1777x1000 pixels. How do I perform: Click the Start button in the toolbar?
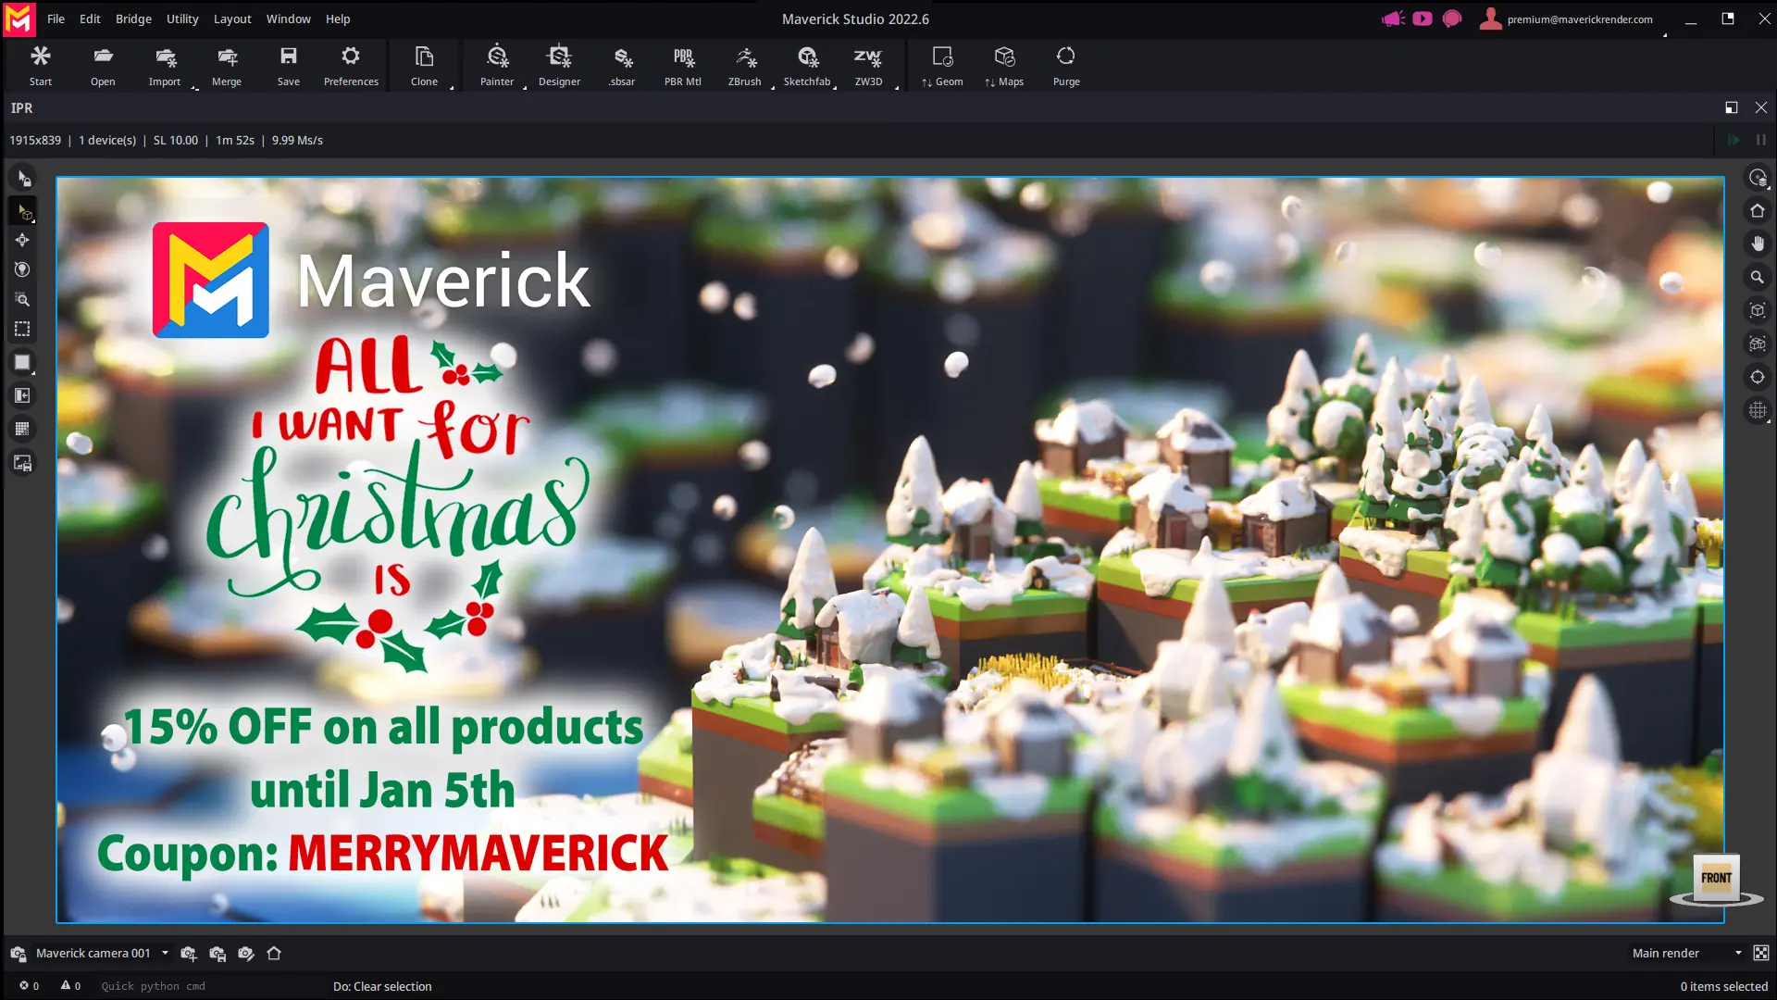[41, 65]
